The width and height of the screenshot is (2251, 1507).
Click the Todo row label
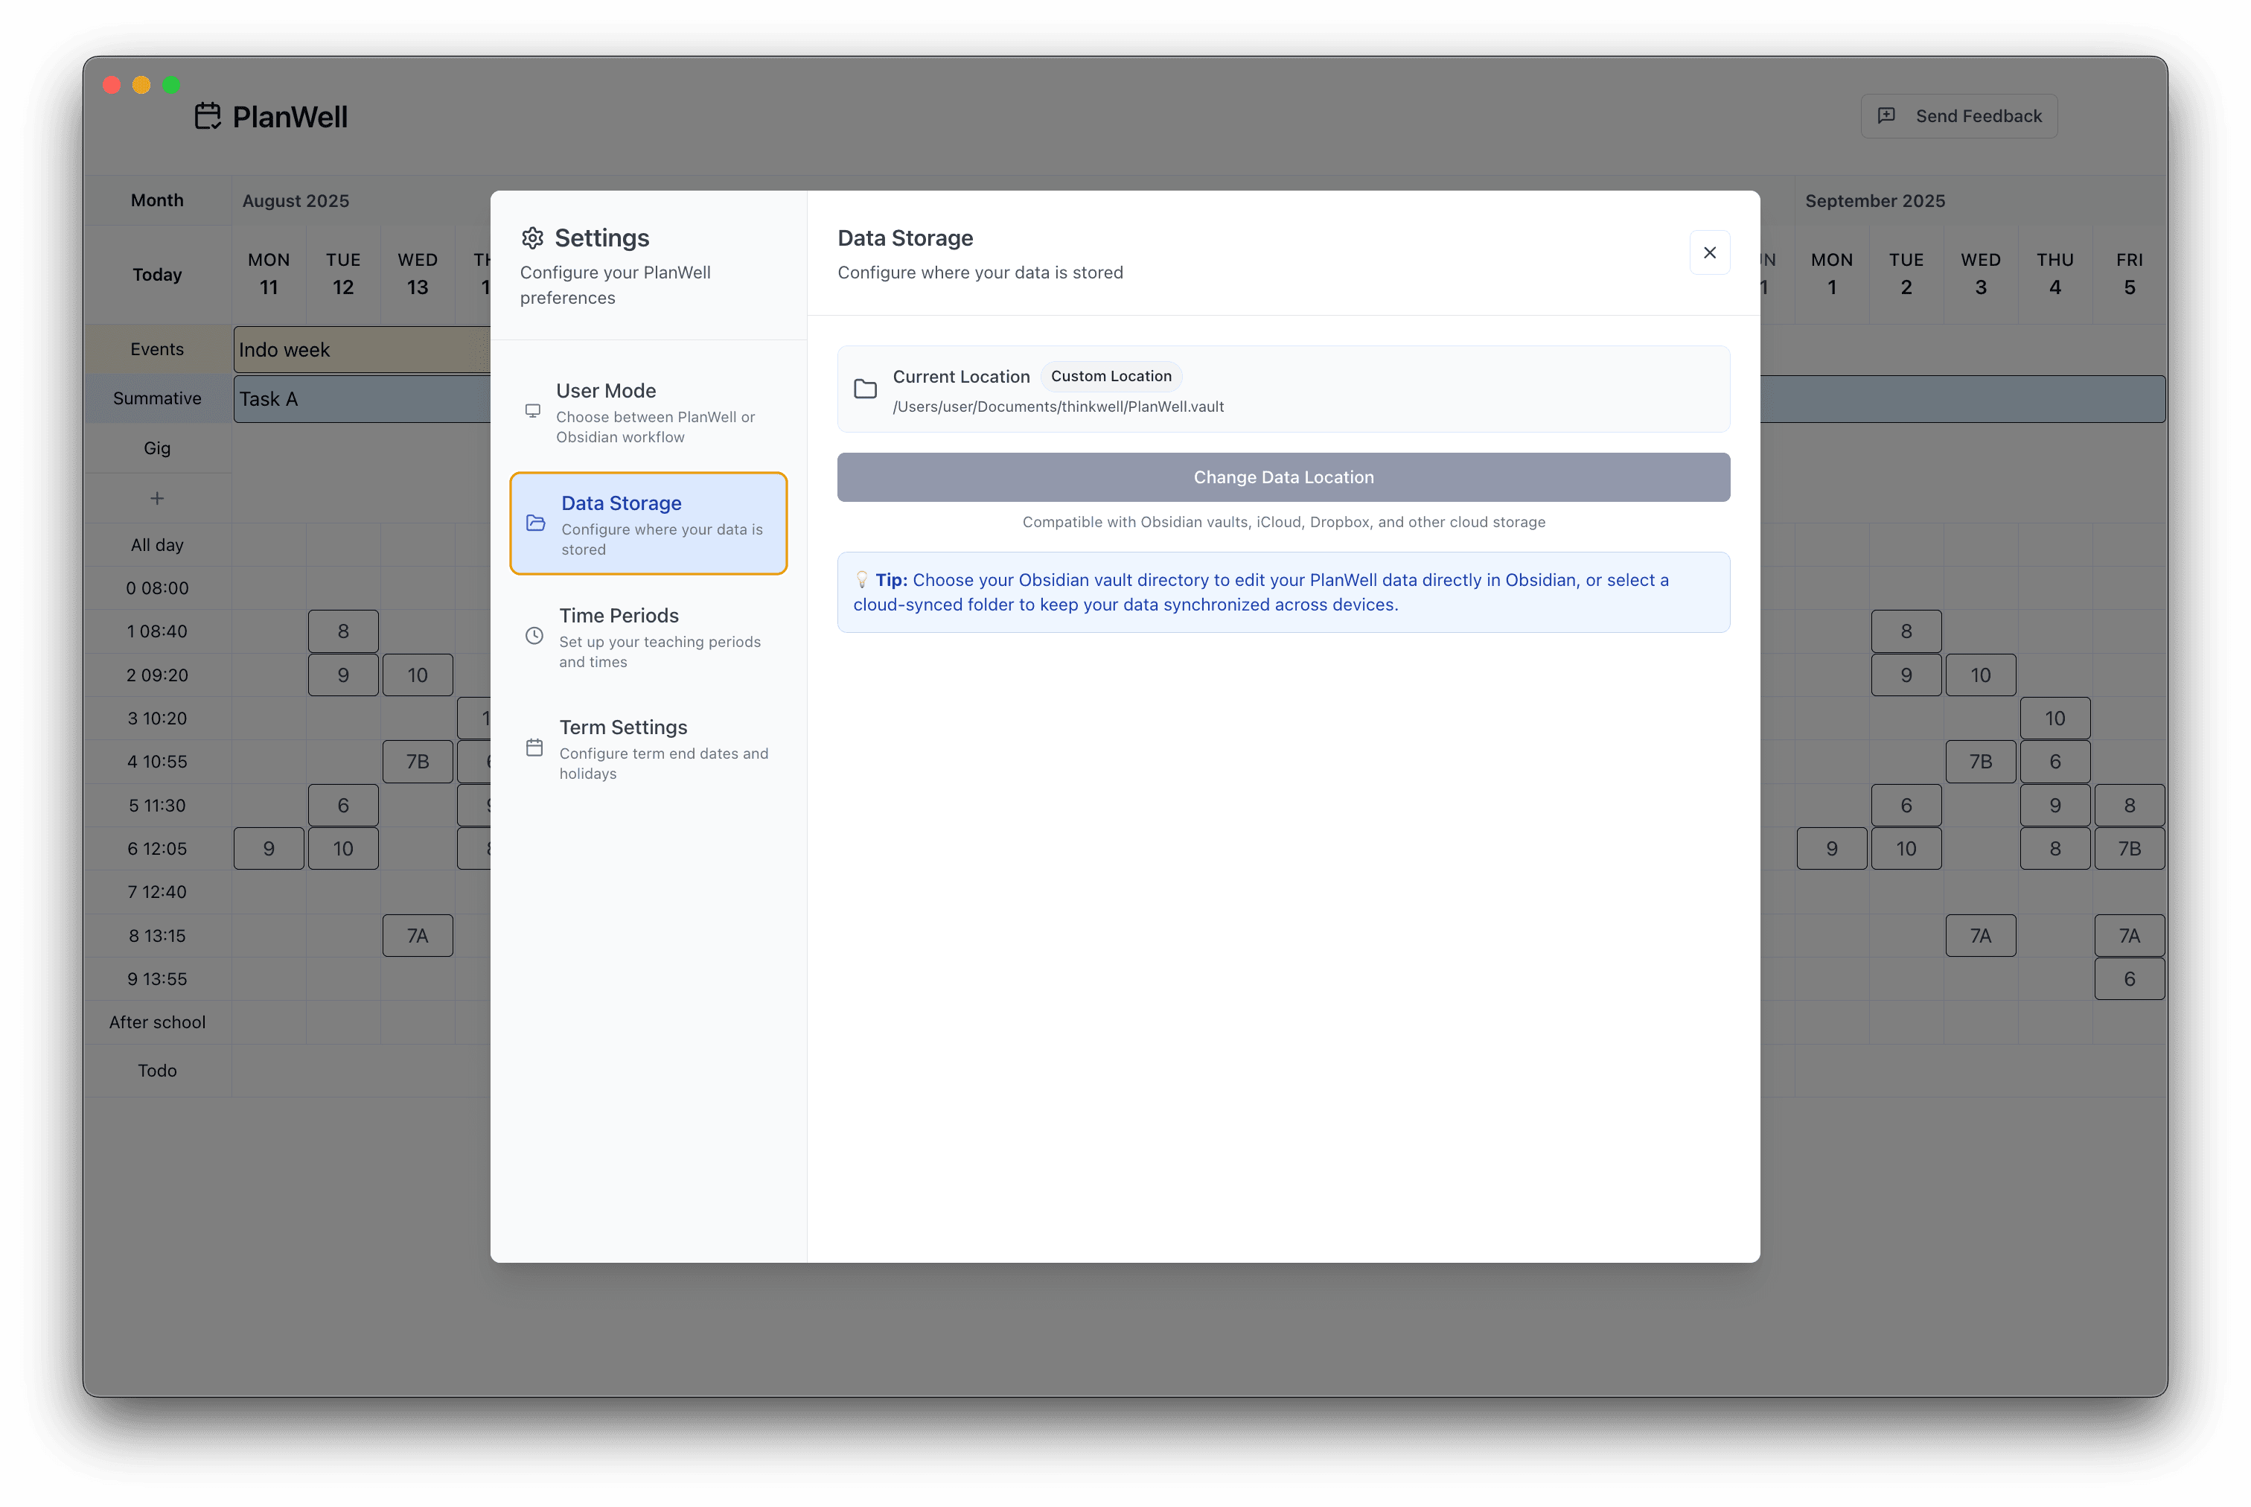pyautogui.click(x=156, y=1071)
